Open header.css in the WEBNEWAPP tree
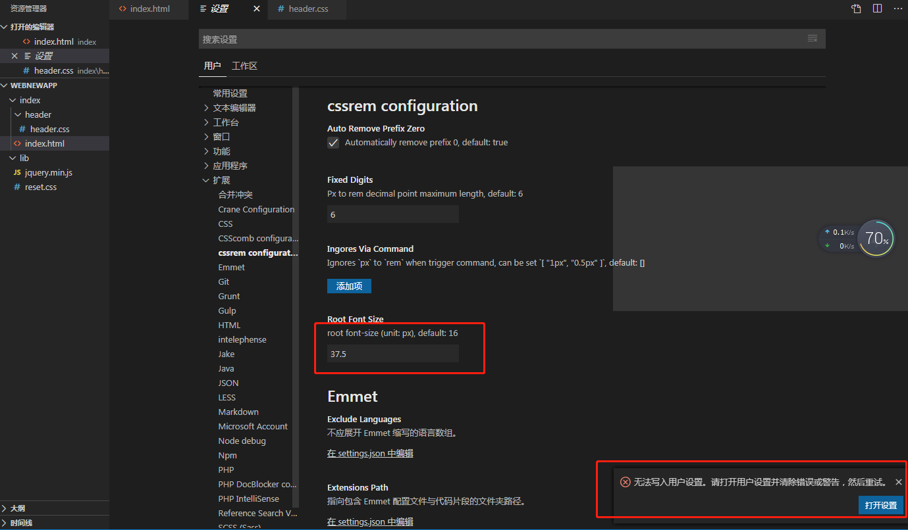This screenshot has height=530, width=908. coord(55,129)
